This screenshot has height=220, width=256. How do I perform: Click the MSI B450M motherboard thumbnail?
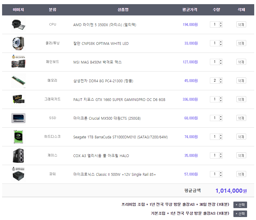pos(18,62)
